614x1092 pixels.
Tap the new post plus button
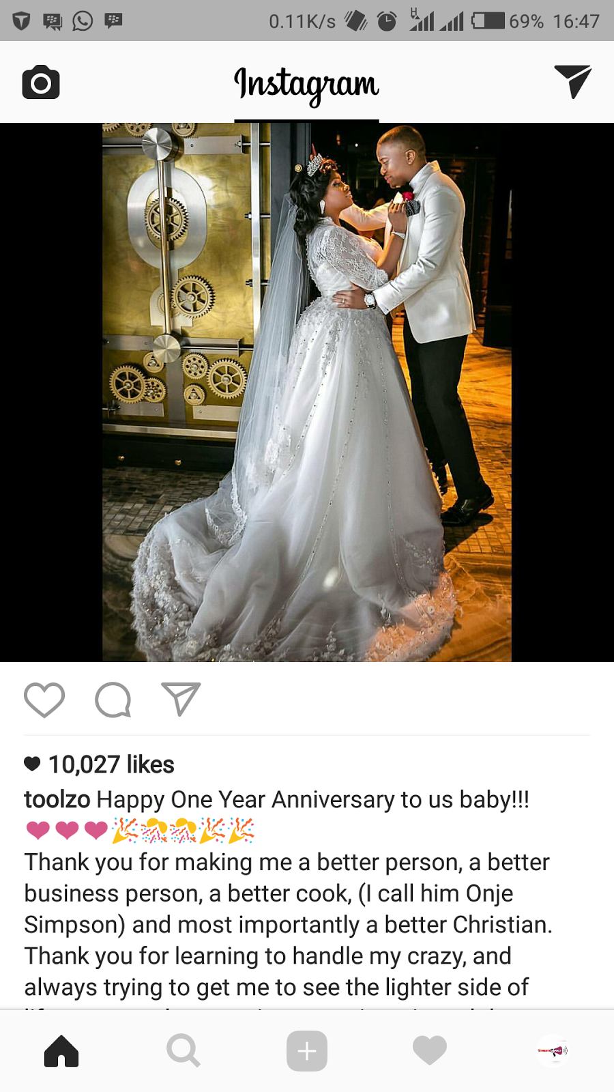click(x=307, y=1050)
